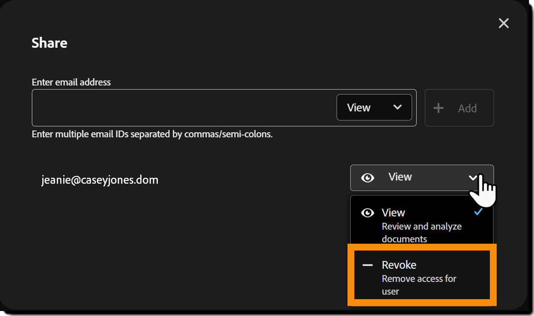This screenshot has width=534, height=316.
Task: Click the "Enter email address" field label
Action: coord(71,82)
